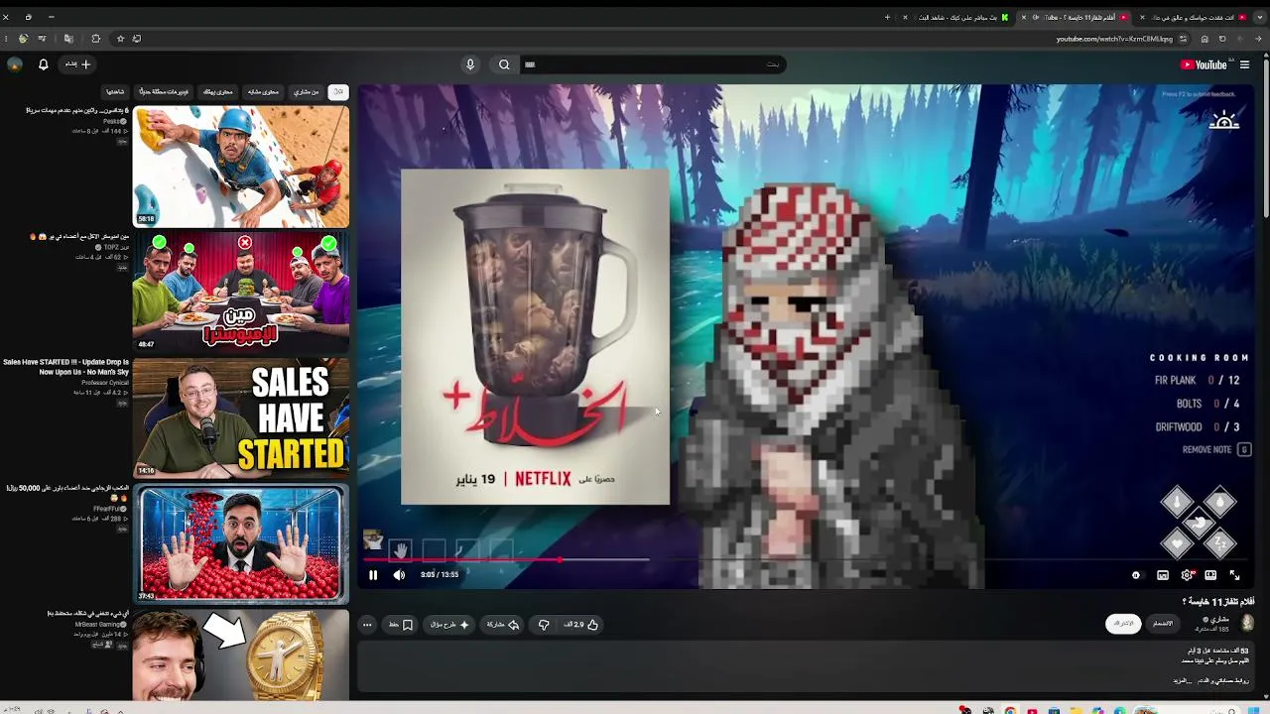Screen dimensions: 1270x714
Task: Pause the video
Action: click(x=373, y=575)
